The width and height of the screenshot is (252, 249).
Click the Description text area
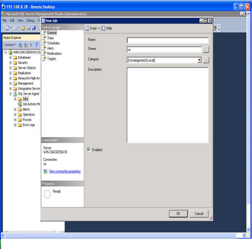pos(168,105)
